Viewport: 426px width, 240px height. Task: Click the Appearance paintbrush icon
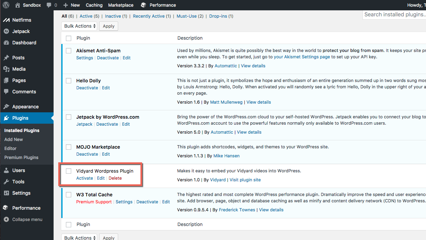[x=7, y=106]
